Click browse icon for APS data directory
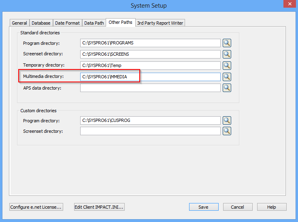Image resolution: width=298 pixels, height=222 pixels. click(227, 88)
